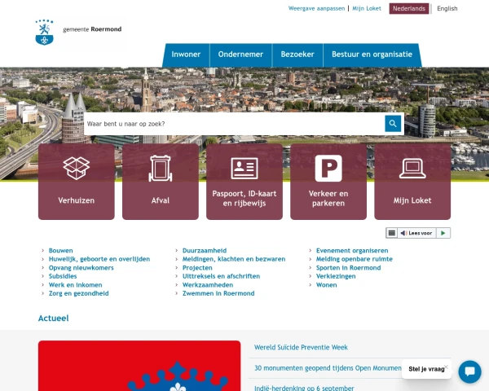Open the Inwoner menu tab

tap(186, 55)
